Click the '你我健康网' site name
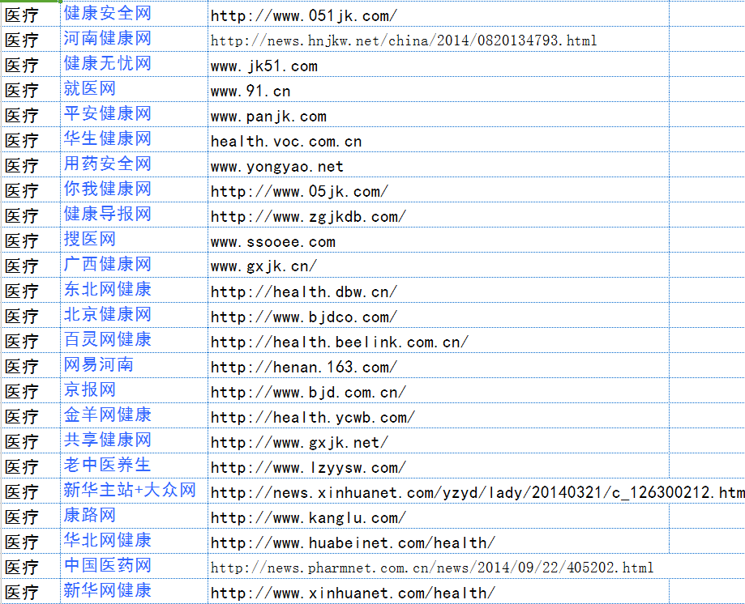 click(x=134, y=189)
